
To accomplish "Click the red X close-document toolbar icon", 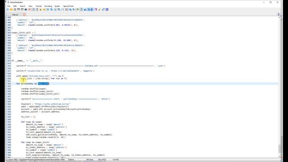I will [29, 9].
